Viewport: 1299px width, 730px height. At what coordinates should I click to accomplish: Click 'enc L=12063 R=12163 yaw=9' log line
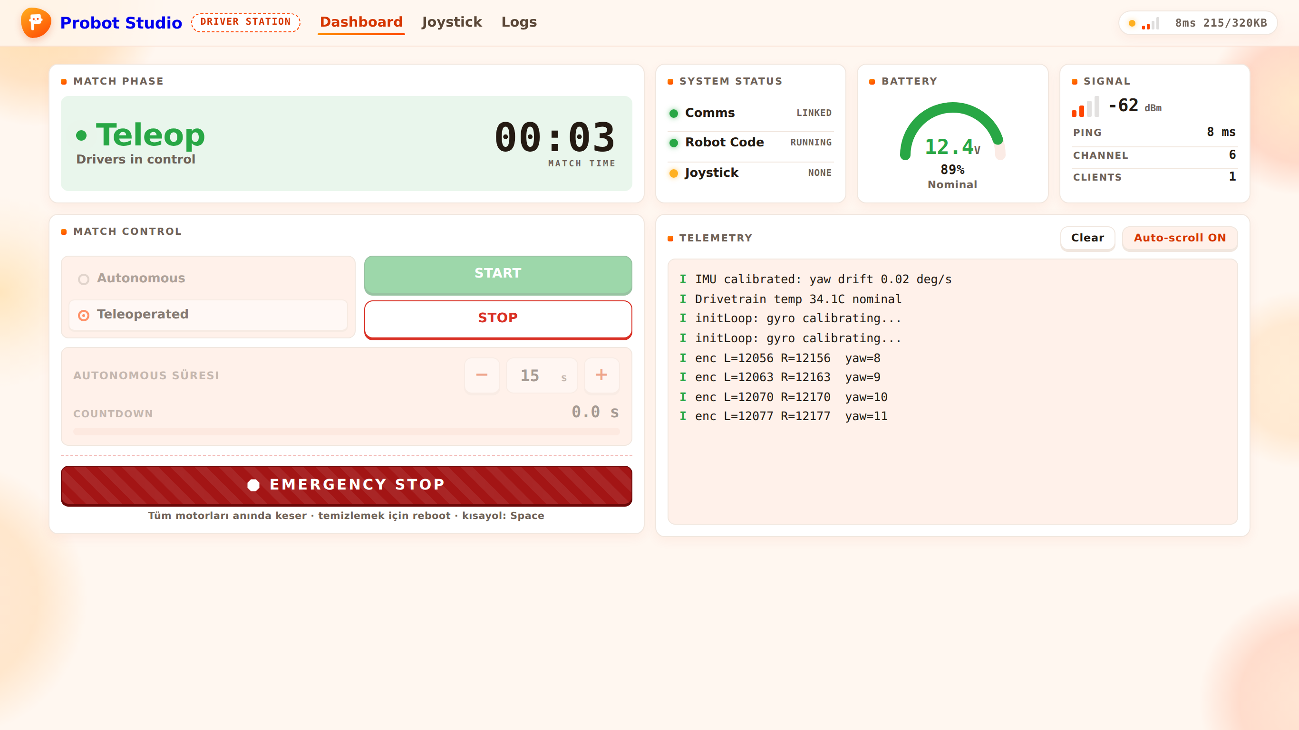788,378
